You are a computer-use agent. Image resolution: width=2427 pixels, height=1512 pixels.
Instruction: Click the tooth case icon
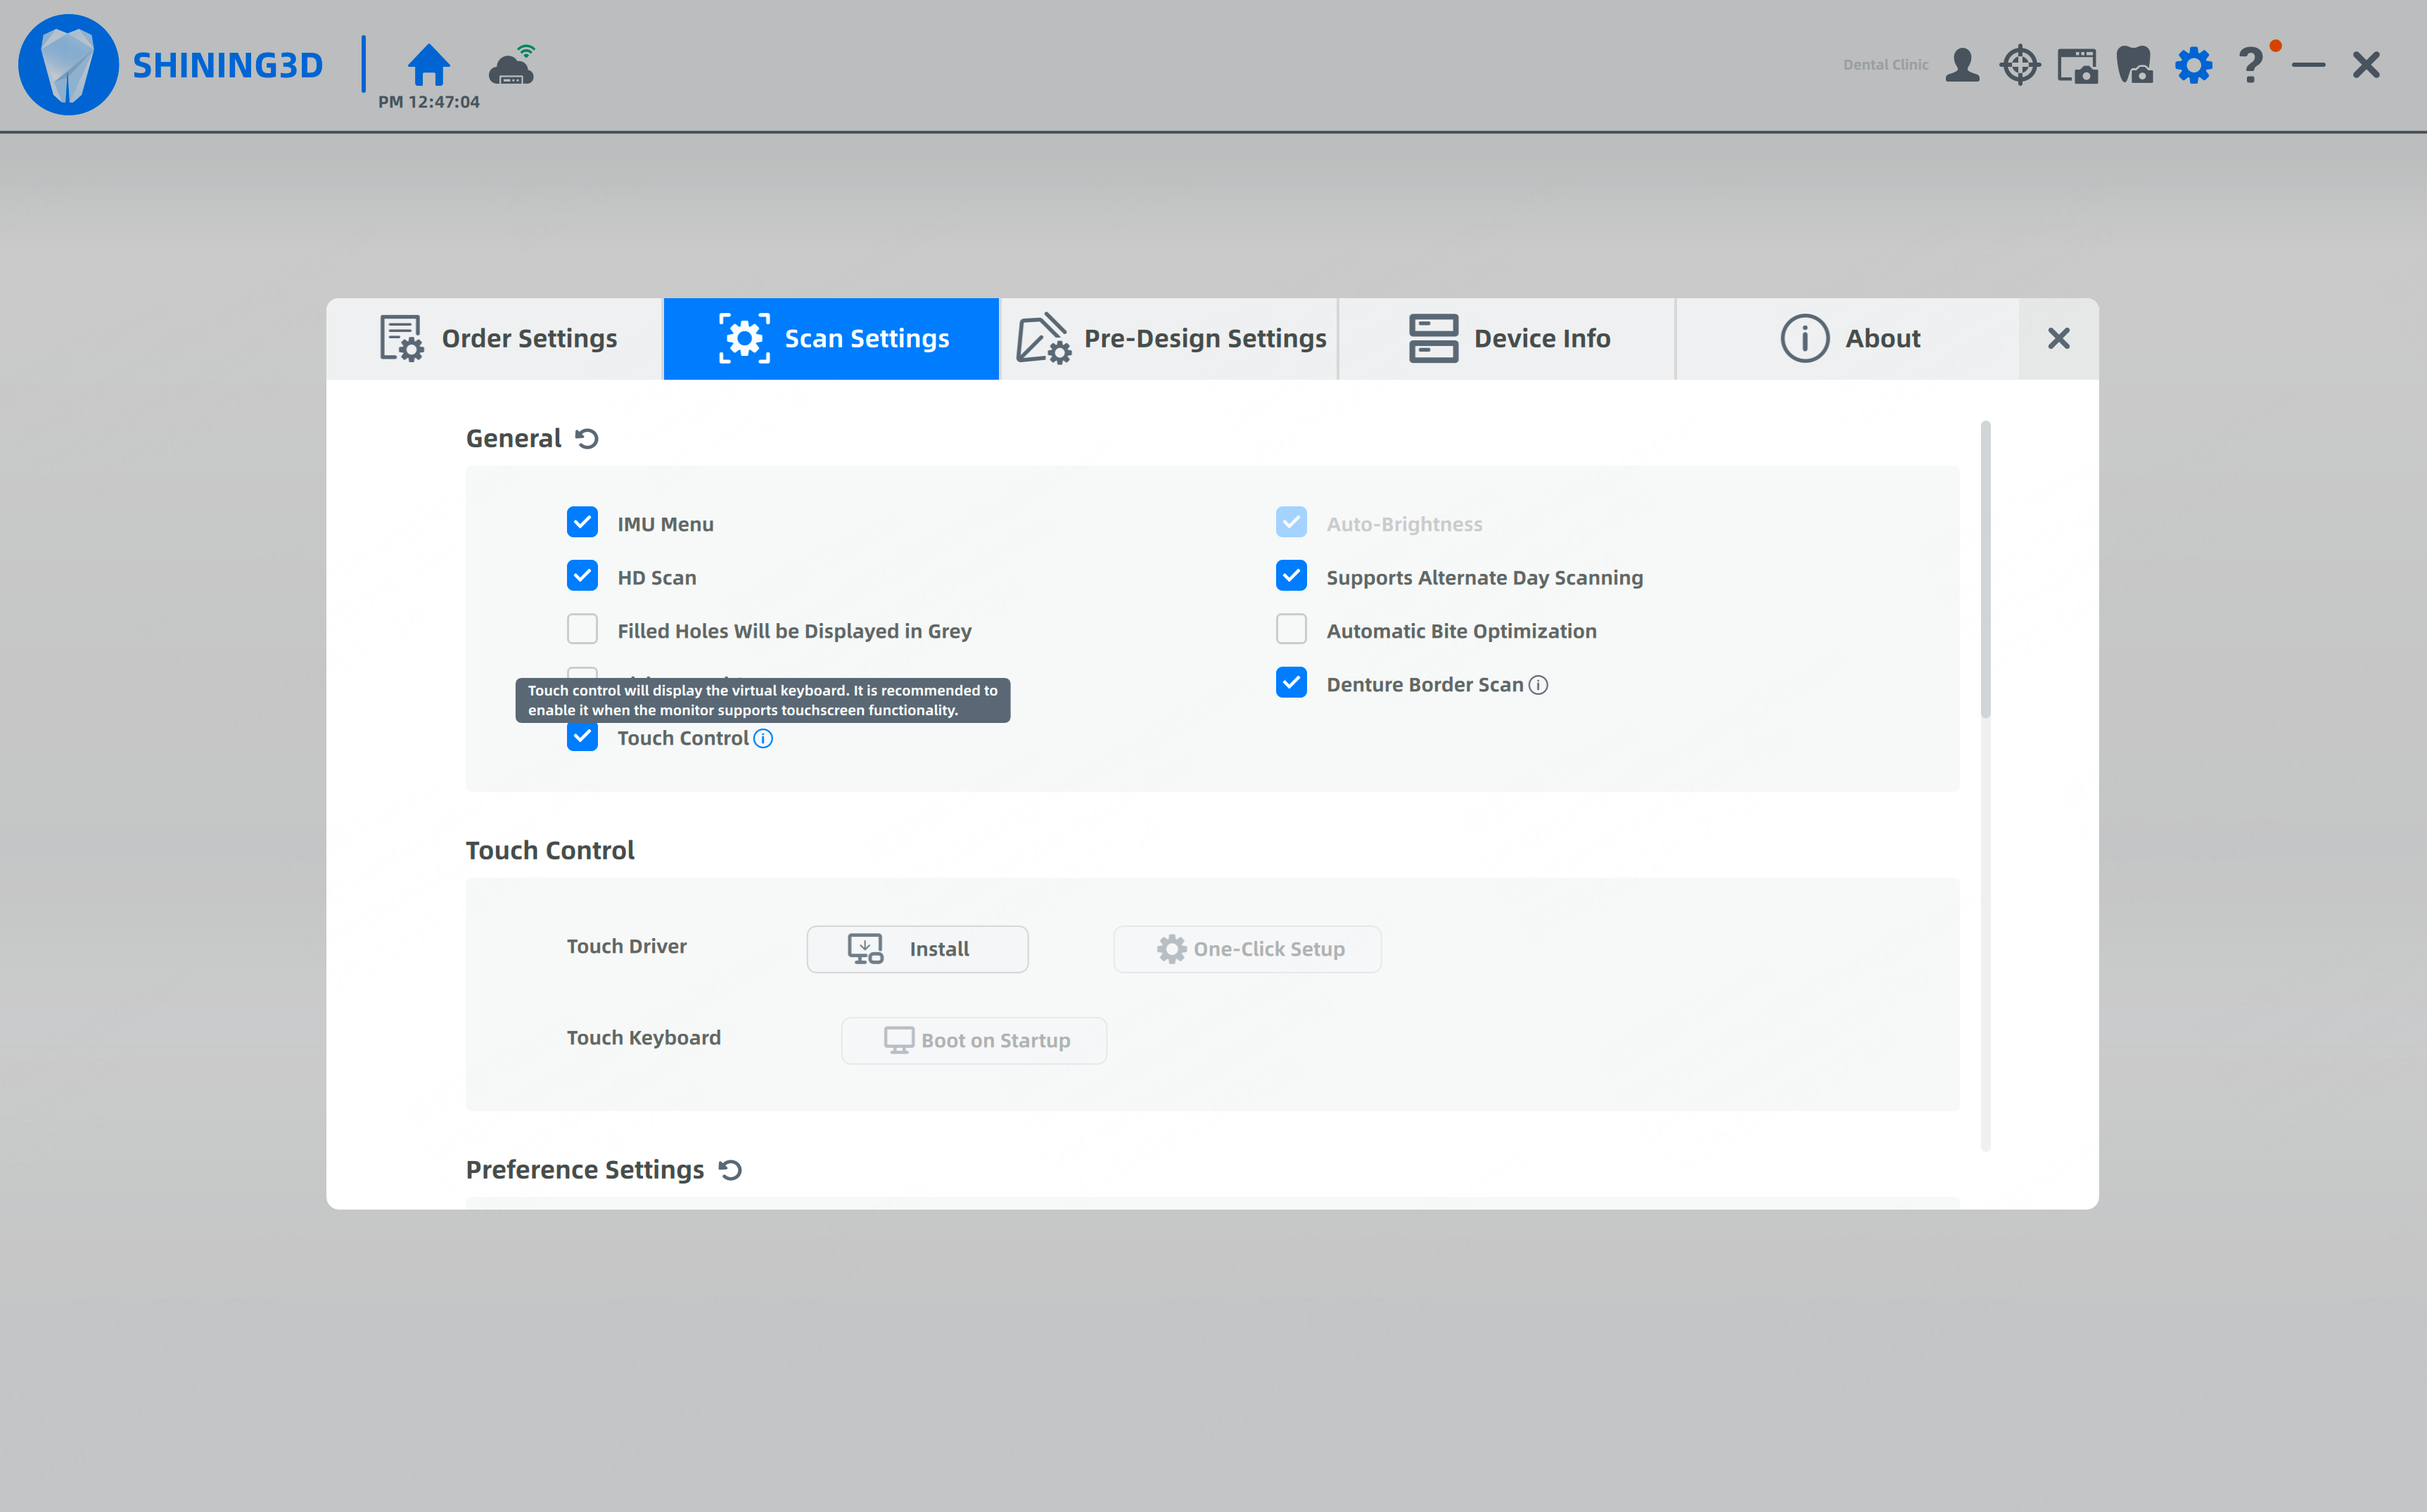(x=2135, y=65)
